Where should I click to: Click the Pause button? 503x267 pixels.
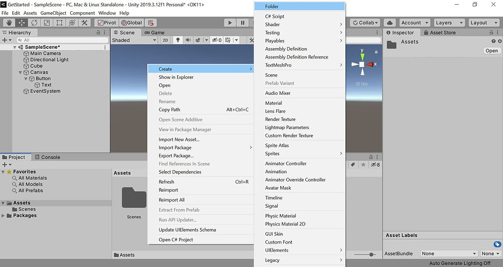click(x=242, y=23)
